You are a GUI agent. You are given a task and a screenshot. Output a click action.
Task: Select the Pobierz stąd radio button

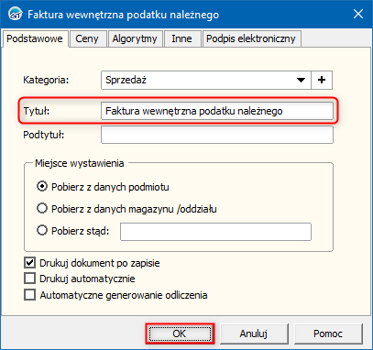tap(42, 230)
